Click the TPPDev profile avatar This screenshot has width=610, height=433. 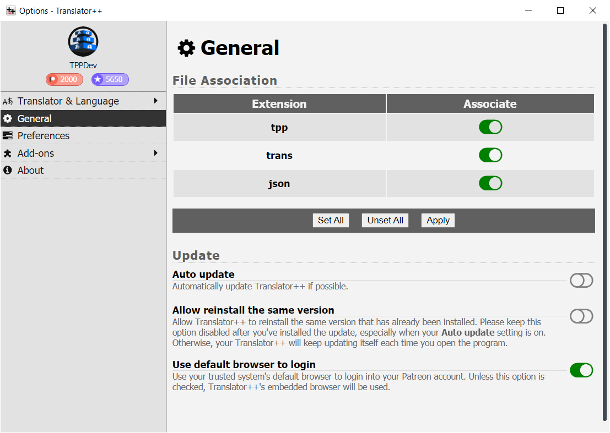pos(83,42)
